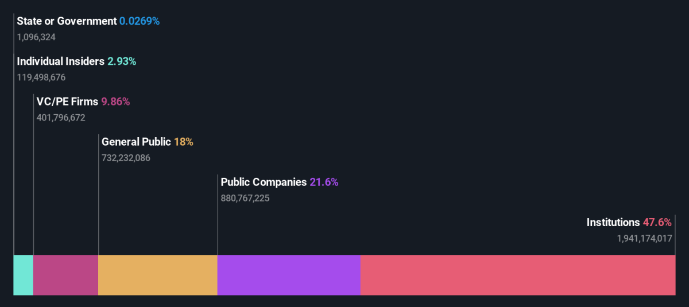
Task: Select the Institutions label
Action: coord(613,222)
